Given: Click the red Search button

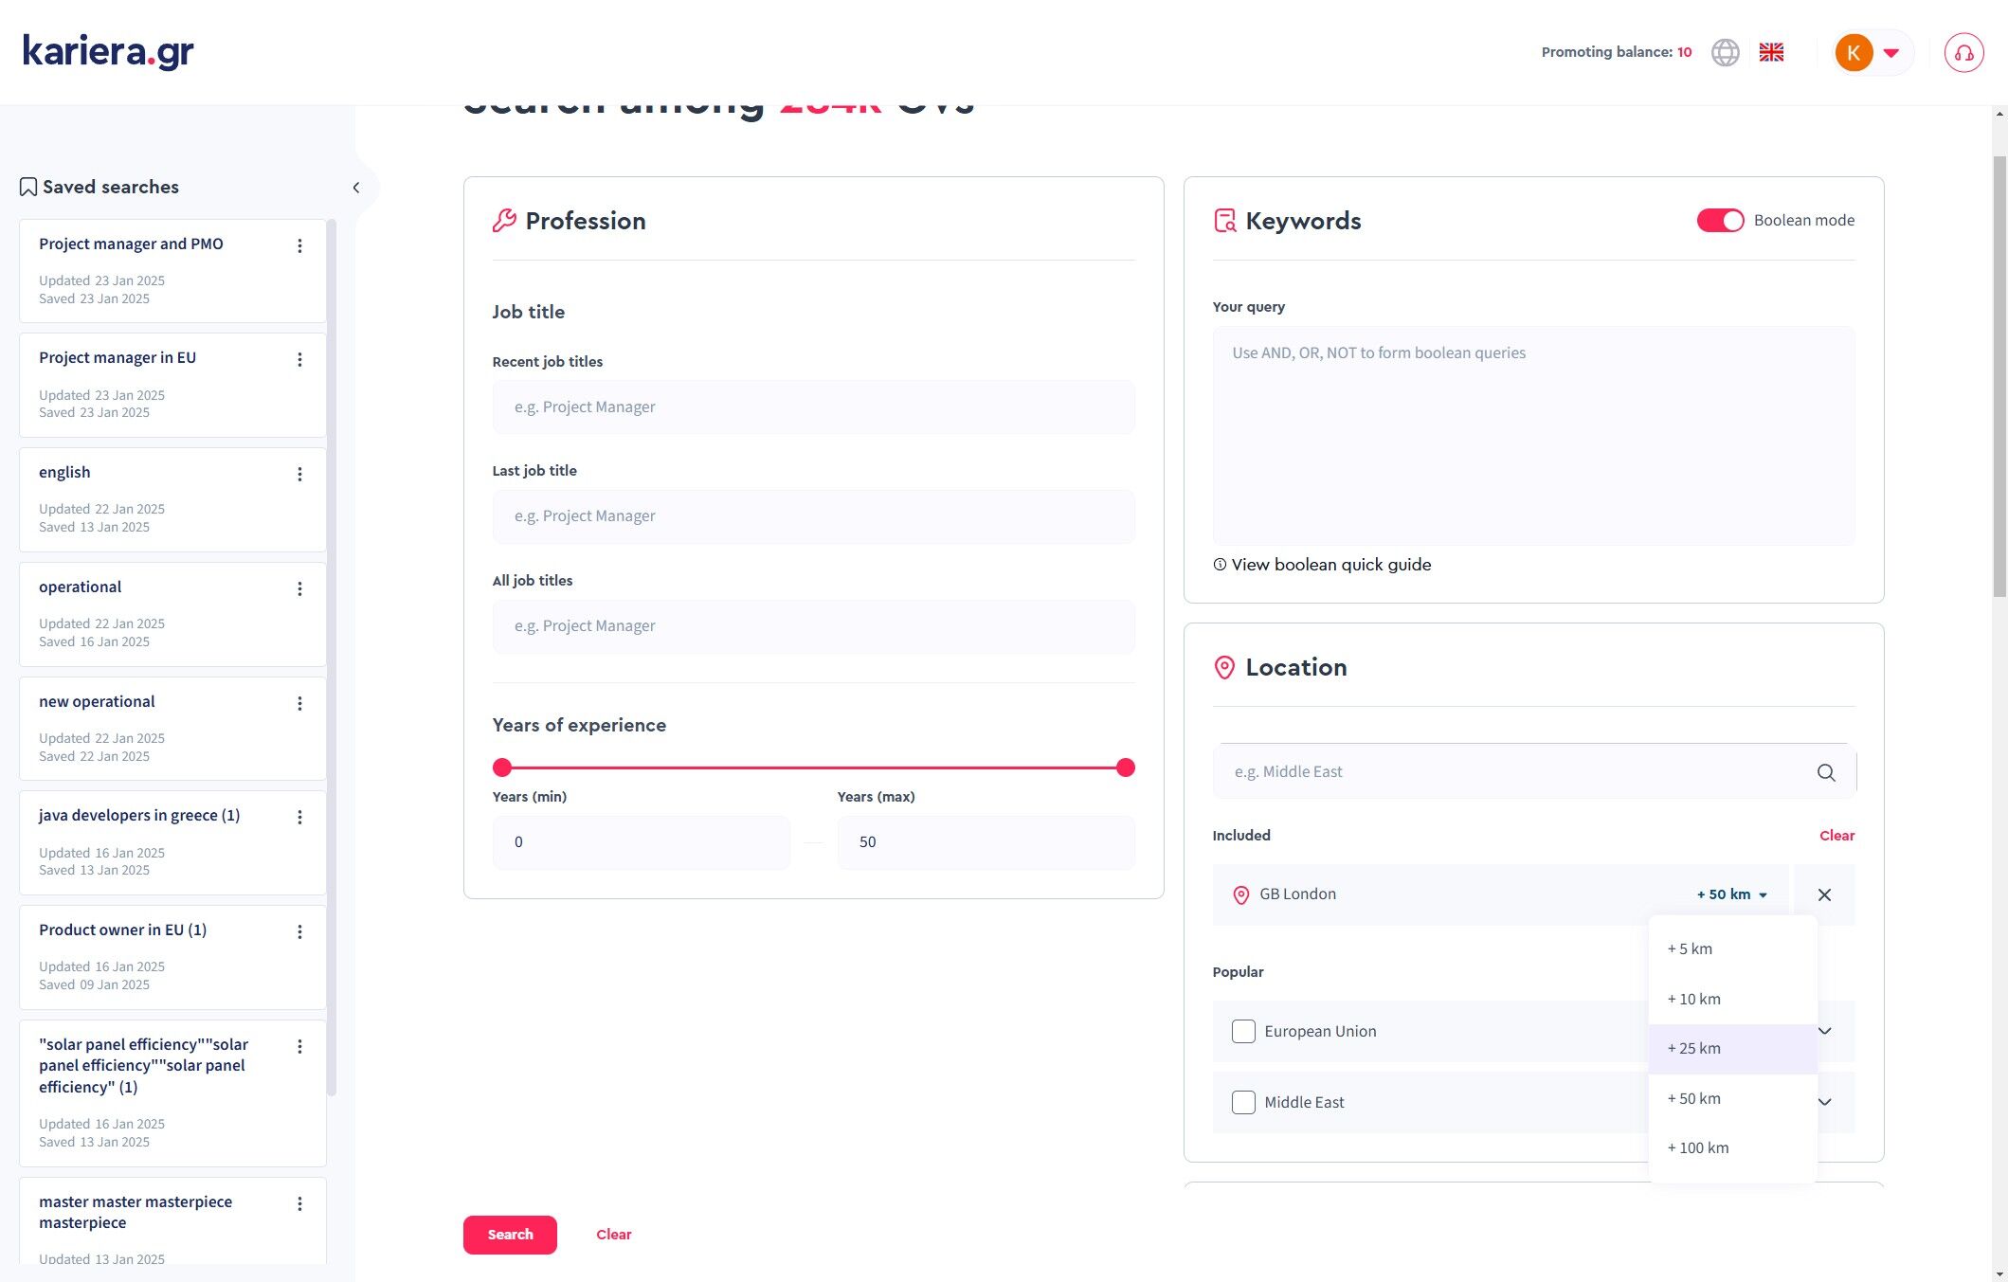Looking at the screenshot, I should pos(510,1235).
